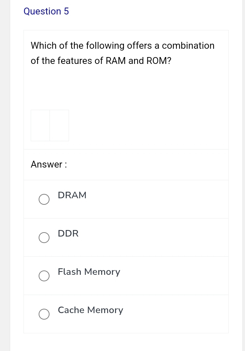Click the "DDR" option label text
The width and height of the screenshot is (245, 351).
point(68,234)
